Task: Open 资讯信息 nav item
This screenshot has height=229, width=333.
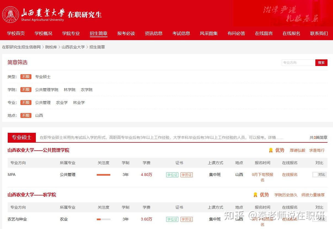Action: point(154,33)
